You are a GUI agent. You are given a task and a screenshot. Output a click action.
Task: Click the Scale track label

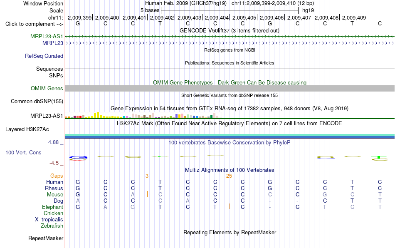[x=56, y=10]
